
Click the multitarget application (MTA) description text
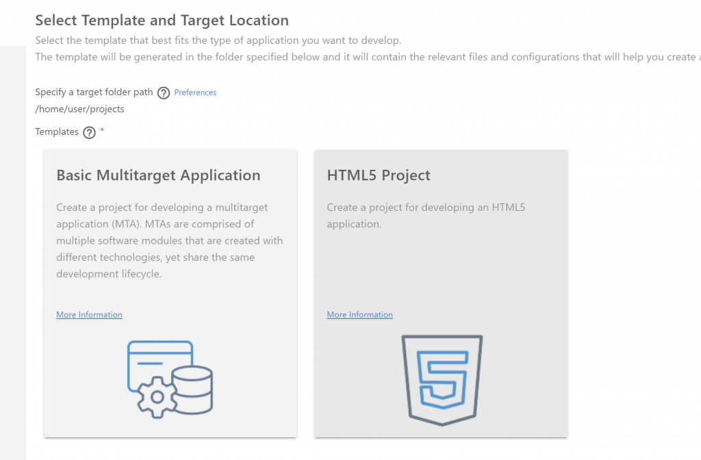170,240
